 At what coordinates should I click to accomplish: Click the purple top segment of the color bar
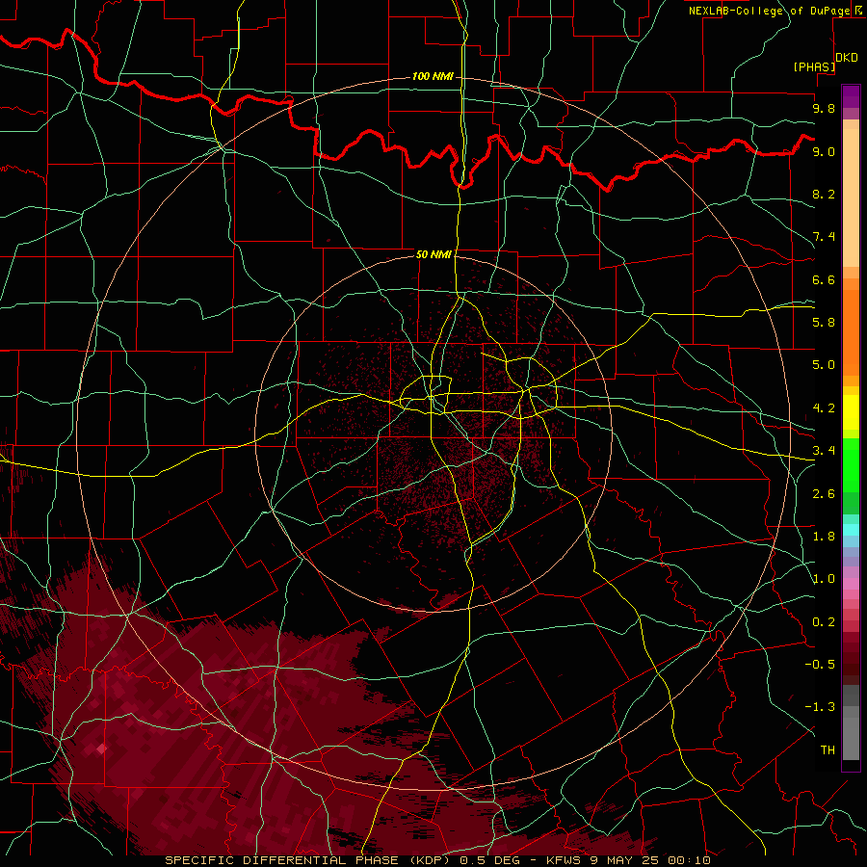[x=851, y=96]
